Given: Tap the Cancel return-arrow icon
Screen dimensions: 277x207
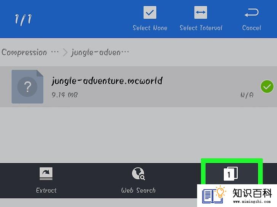Looking at the screenshot, I should pos(252,13).
